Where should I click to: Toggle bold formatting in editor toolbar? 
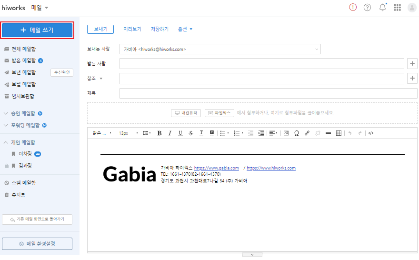(160, 133)
